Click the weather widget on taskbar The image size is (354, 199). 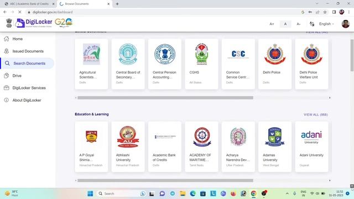[x=11, y=193]
